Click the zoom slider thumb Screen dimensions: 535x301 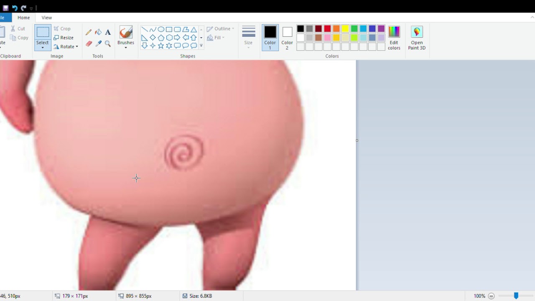click(x=516, y=296)
